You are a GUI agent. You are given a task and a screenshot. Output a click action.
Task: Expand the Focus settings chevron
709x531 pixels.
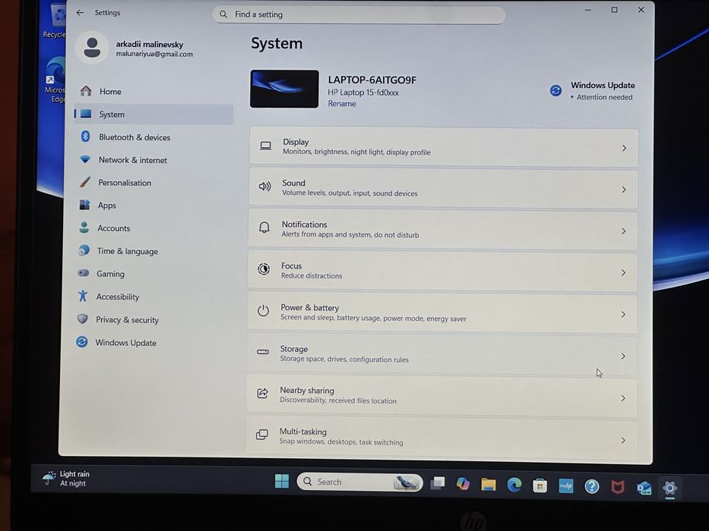click(624, 273)
